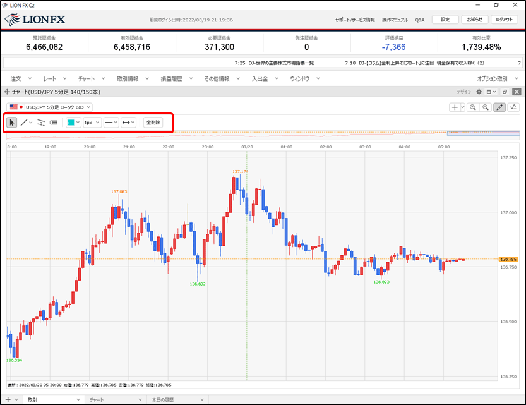
Task: Toggle the pencil drawing toolbar
Action: (x=499, y=107)
